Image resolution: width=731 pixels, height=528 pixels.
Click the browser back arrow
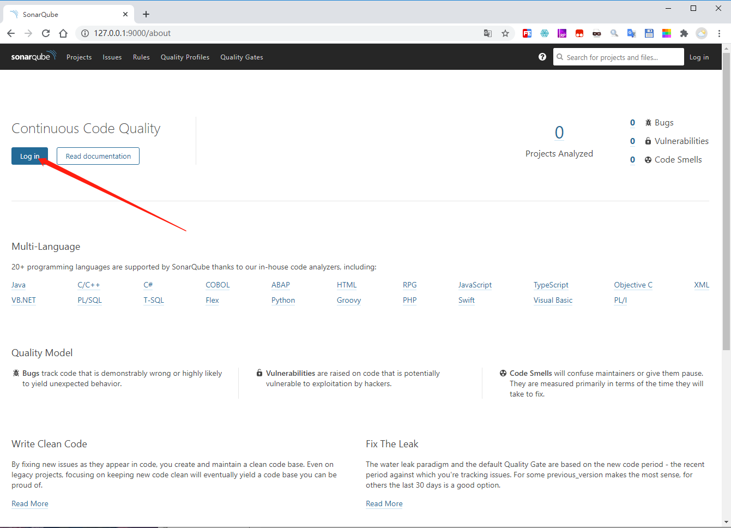(x=11, y=33)
